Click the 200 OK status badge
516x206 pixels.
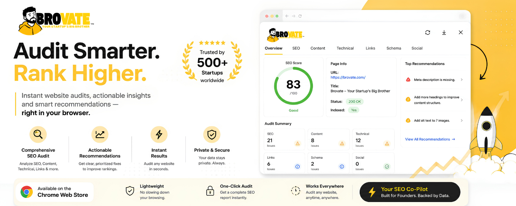click(x=355, y=102)
